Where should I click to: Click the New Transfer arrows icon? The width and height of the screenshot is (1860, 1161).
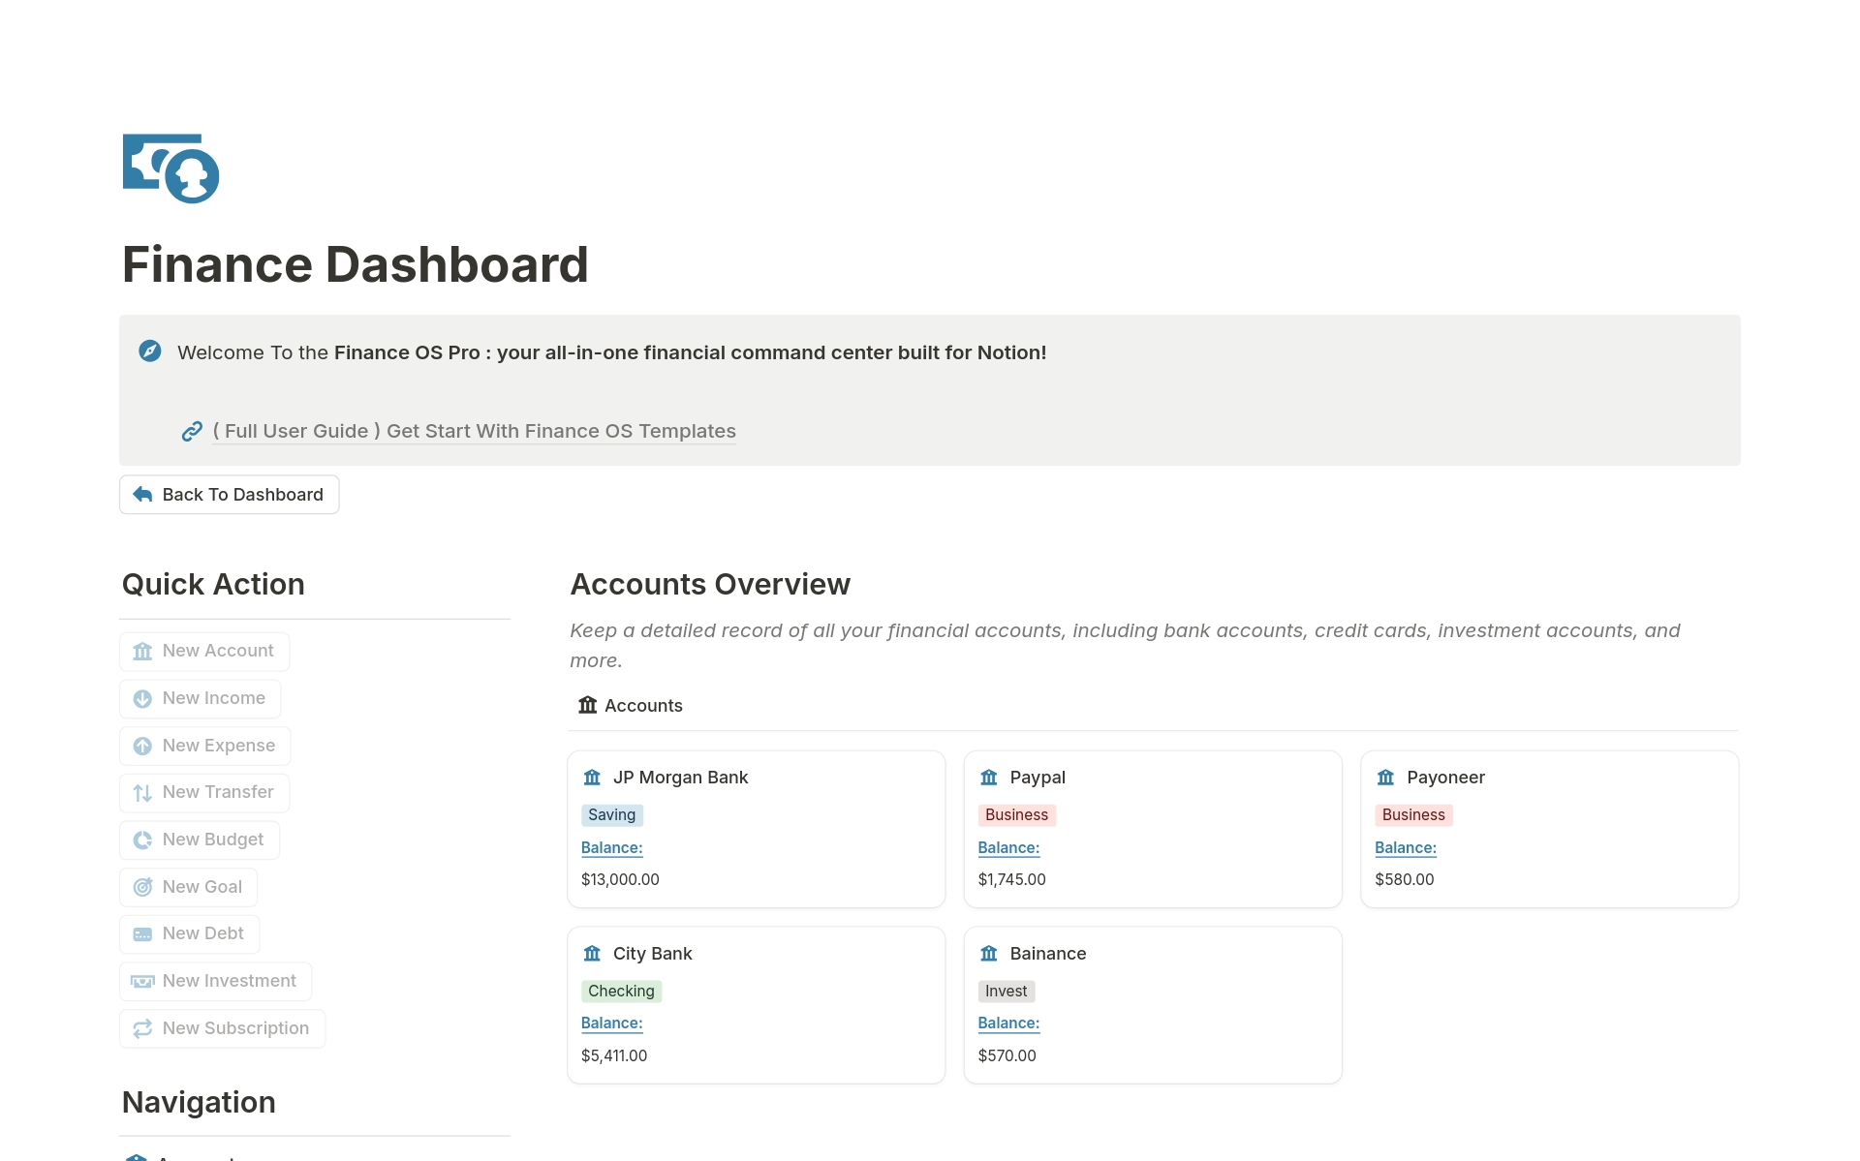point(141,792)
